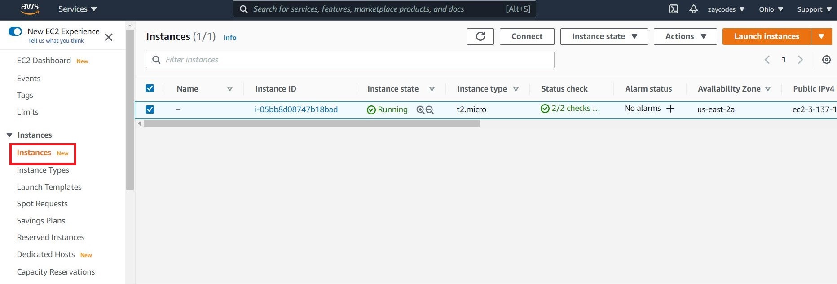Deselect instance i-05bb8d08747b18bad row checkbox
The height and width of the screenshot is (284, 837).
150,109
